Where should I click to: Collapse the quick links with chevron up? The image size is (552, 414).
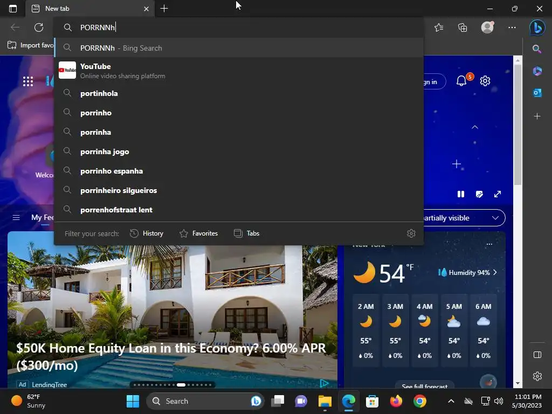(x=475, y=127)
